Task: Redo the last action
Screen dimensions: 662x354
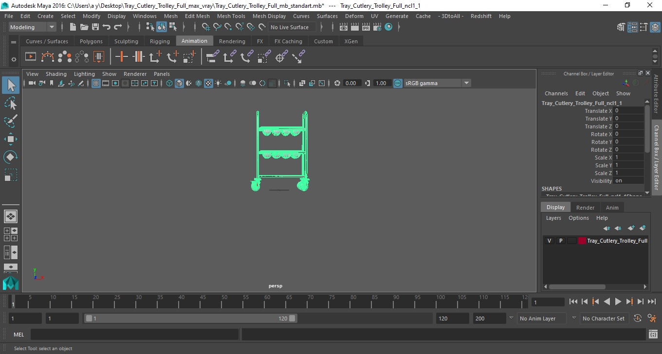Action: pyautogui.click(x=118, y=27)
